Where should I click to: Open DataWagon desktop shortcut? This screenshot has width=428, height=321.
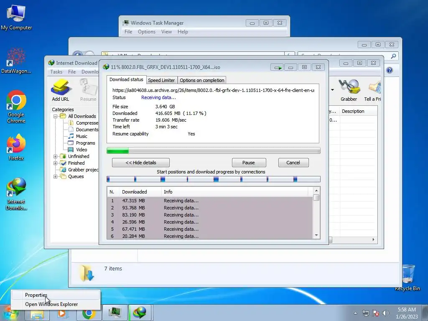point(16,61)
